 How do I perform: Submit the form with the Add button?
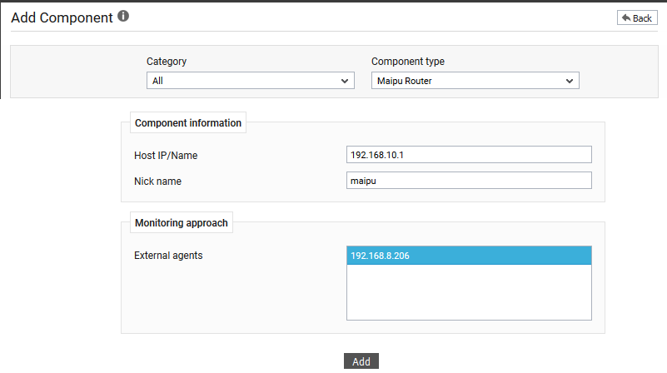361,361
